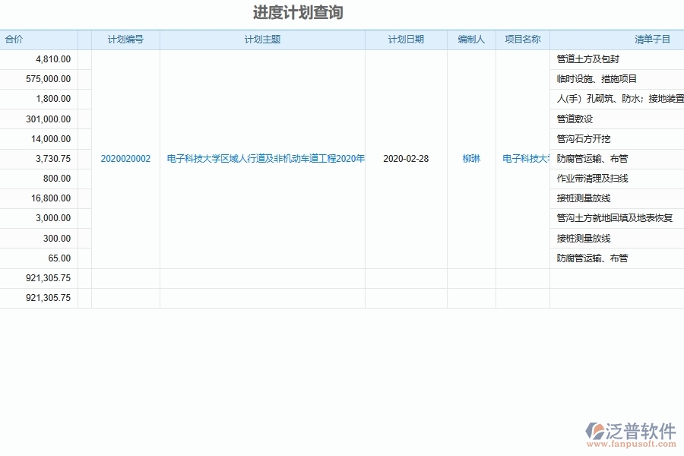The image size is (684, 456).
Task: Select the 管道敷设 list item
Action: click(x=575, y=119)
